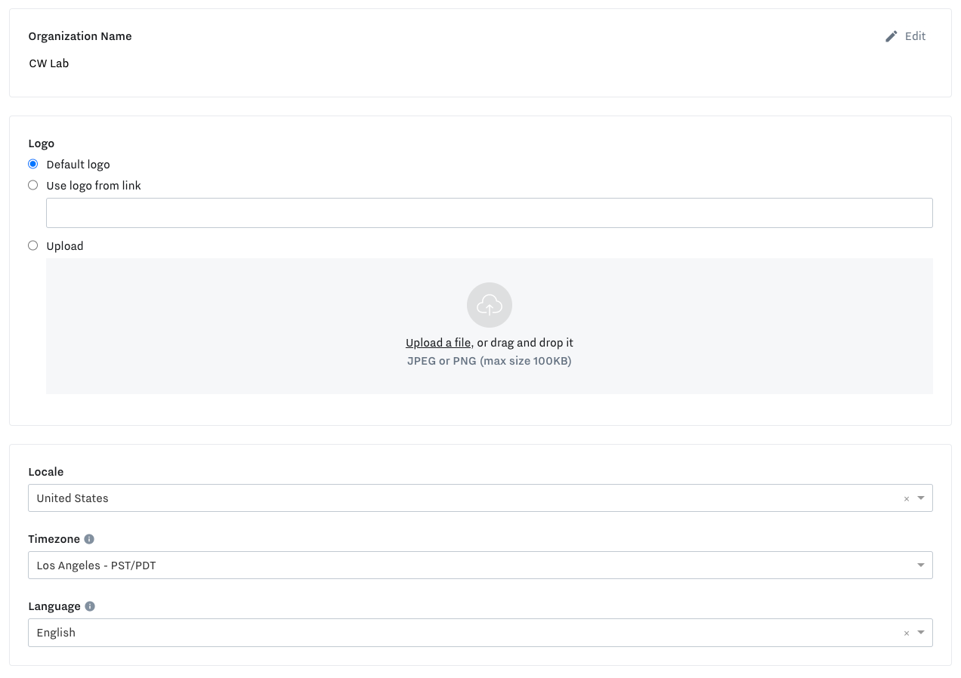Click the Language label
Image resolution: width=961 pixels, height=678 pixels.
pos(54,606)
